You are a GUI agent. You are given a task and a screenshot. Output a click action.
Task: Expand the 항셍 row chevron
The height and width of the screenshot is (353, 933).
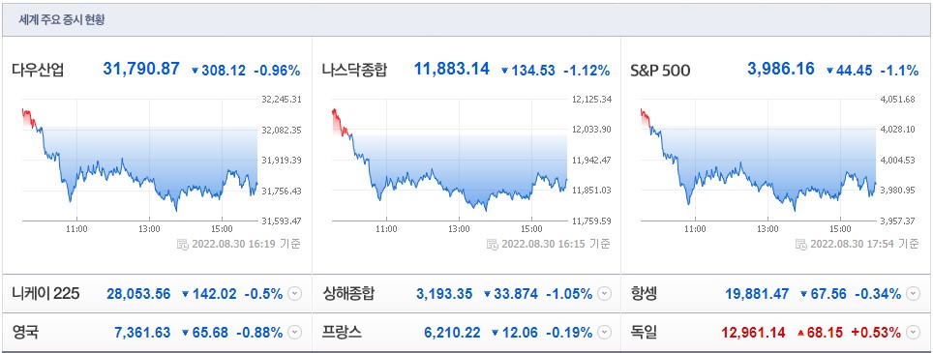[913, 294]
